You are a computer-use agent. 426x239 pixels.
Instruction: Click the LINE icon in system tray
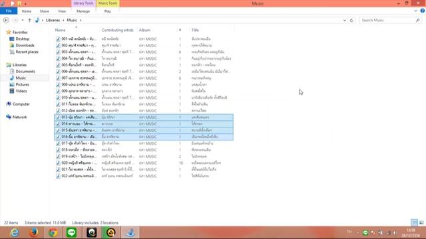tap(365, 233)
